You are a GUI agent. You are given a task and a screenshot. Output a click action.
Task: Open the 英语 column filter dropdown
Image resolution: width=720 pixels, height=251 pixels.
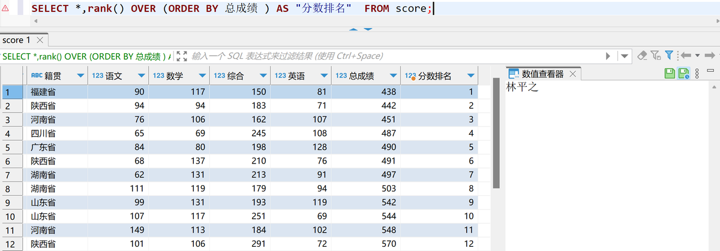pyautogui.click(x=323, y=76)
